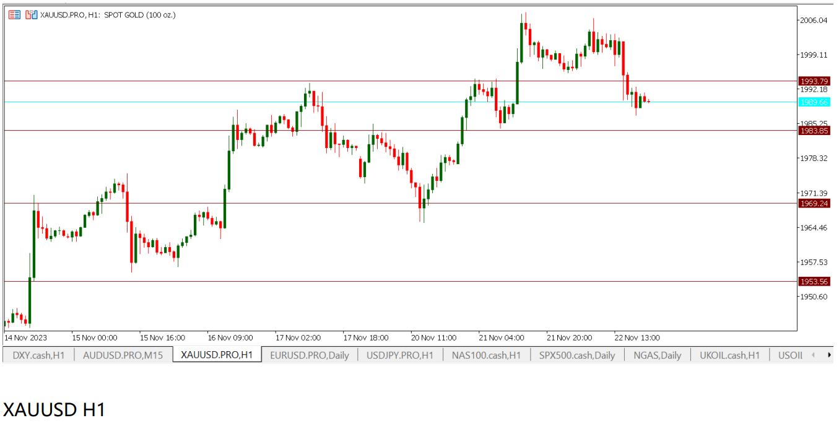The height and width of the screenshot is (423, 839).
Task: Click the one-click trading panel icon
Action: click(x=14, y=15)
